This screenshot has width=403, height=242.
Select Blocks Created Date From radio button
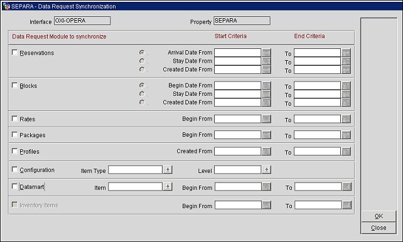point(142,102)
